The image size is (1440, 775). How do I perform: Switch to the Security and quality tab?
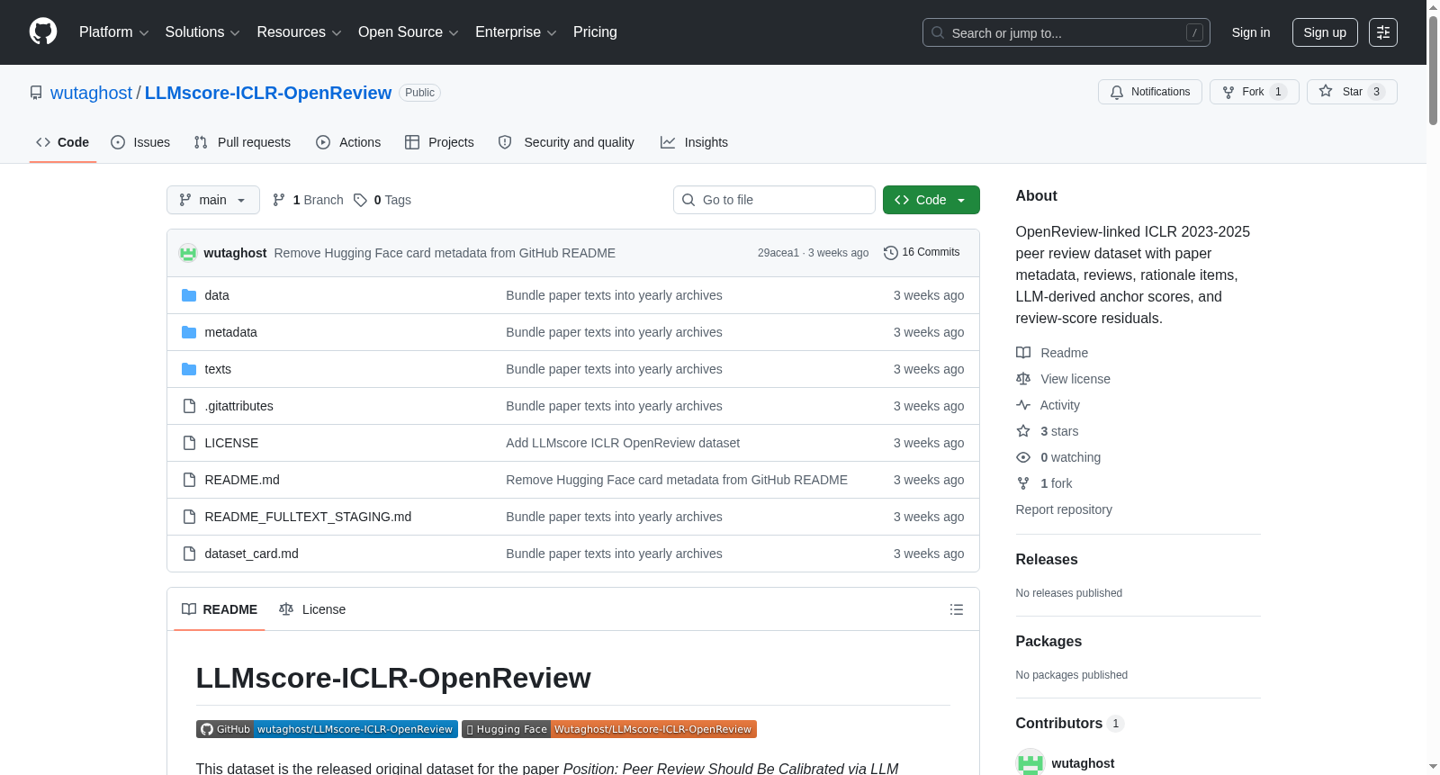[566, 142]
